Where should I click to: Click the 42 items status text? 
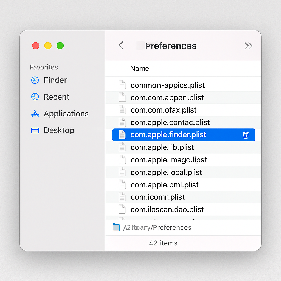pyautogui.click(x=163, y=243)
